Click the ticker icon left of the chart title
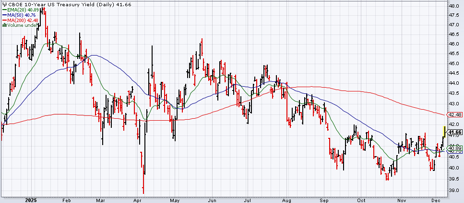Viewport: 464px width, 203px height. tap(4, 4)
